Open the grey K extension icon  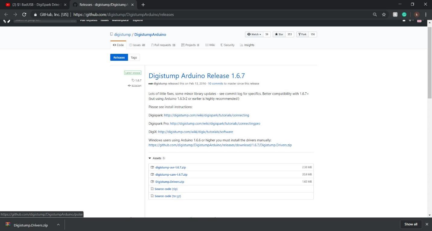point(395,14)
